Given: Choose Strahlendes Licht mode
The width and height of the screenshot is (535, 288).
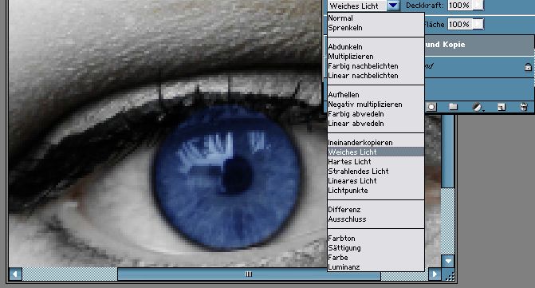Looking at the screenshot, I should coord(376,171).
